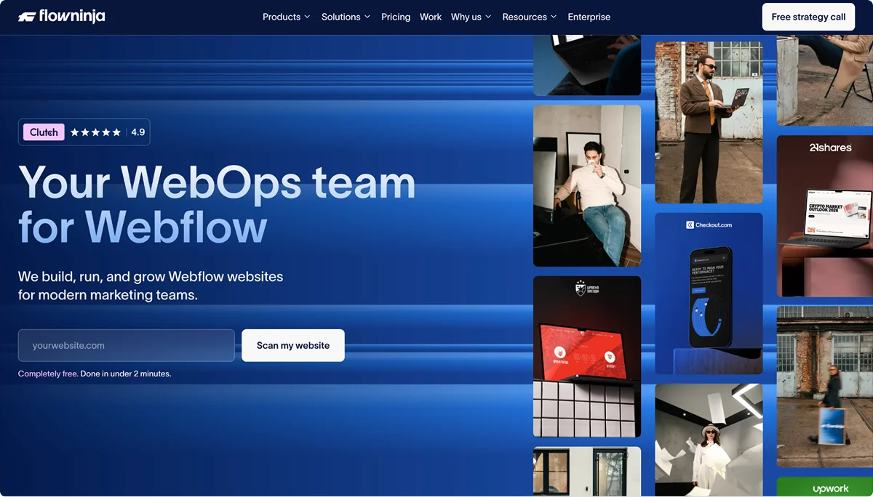Open the Products dropdown

click(x=286, y=16)
